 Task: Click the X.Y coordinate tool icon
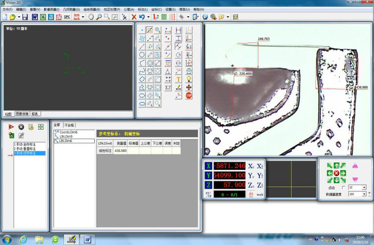(x=168, y=87)
